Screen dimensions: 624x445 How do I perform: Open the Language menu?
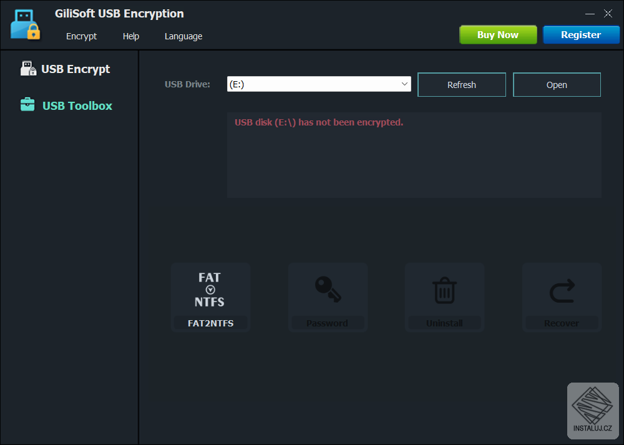coord(183,36)
